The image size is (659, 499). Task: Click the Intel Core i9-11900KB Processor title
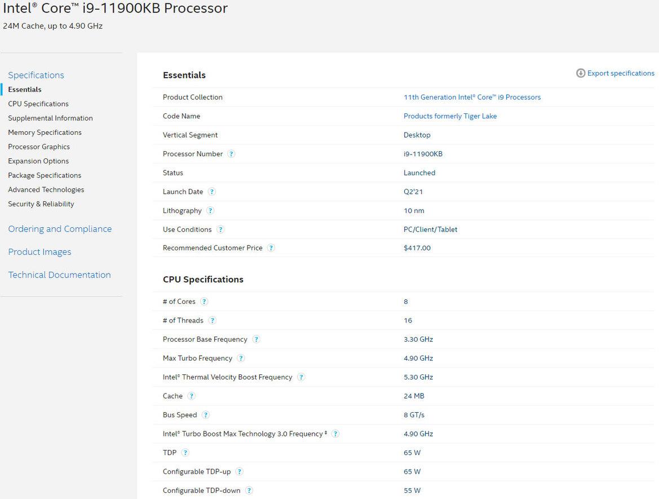(x=115, y=8)
